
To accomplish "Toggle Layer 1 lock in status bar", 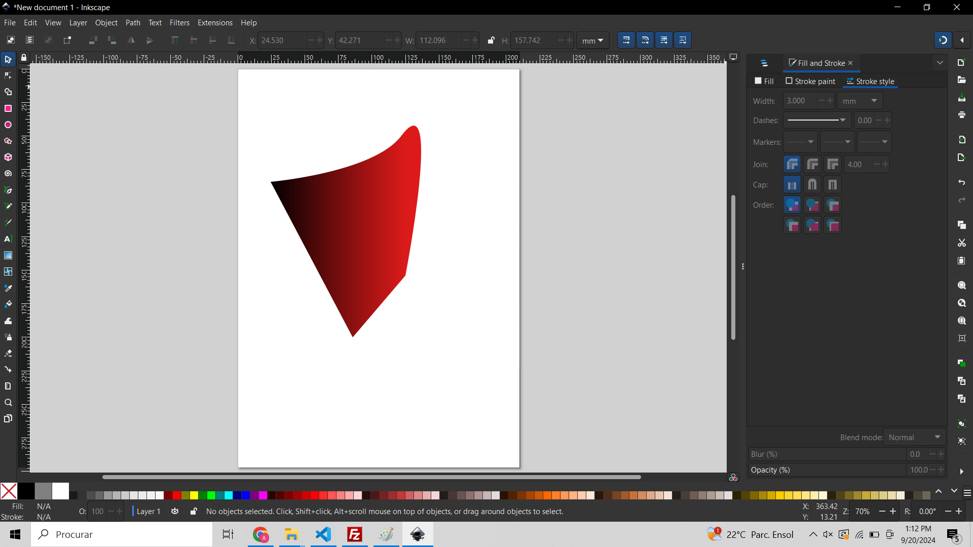I will click(194, 512).
